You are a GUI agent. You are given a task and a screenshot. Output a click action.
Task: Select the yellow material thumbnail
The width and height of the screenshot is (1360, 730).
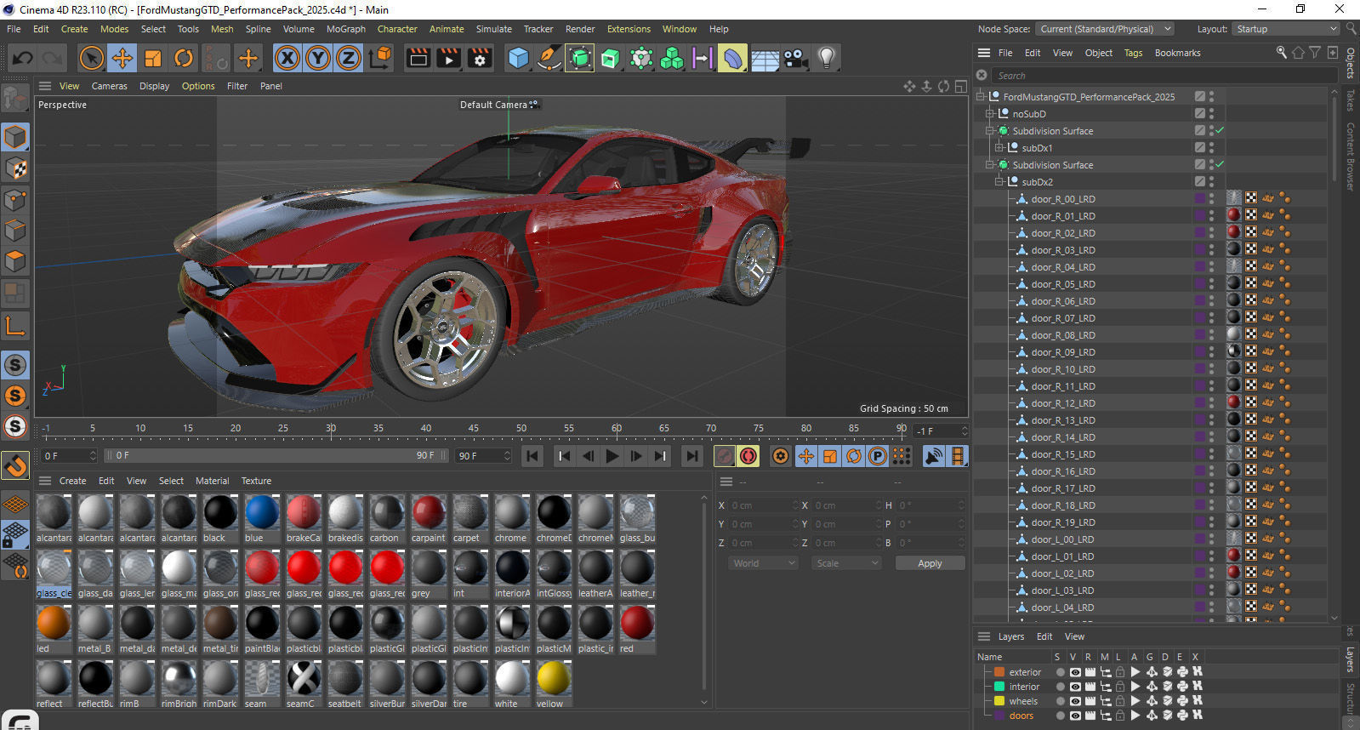[x=554, y=679]
